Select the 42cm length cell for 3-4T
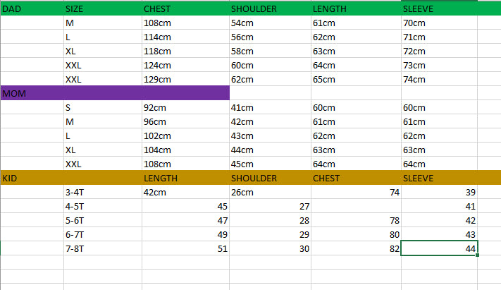501x290 pixels. click(x=185, y=192)
